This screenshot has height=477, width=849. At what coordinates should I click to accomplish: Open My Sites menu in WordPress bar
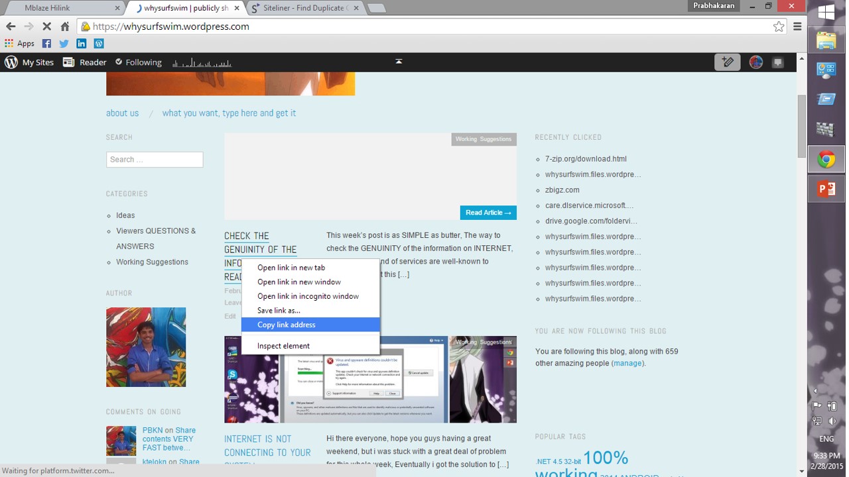coord(29,62)
